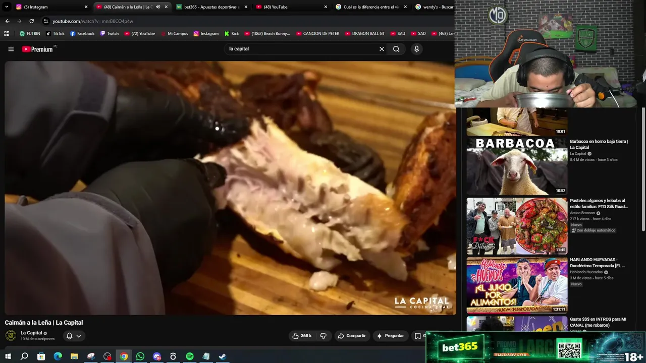Go back in browser history
Image resolution: width=646 pixels, height=363 pixels.
pyautogui.click(x=7, y=21)
